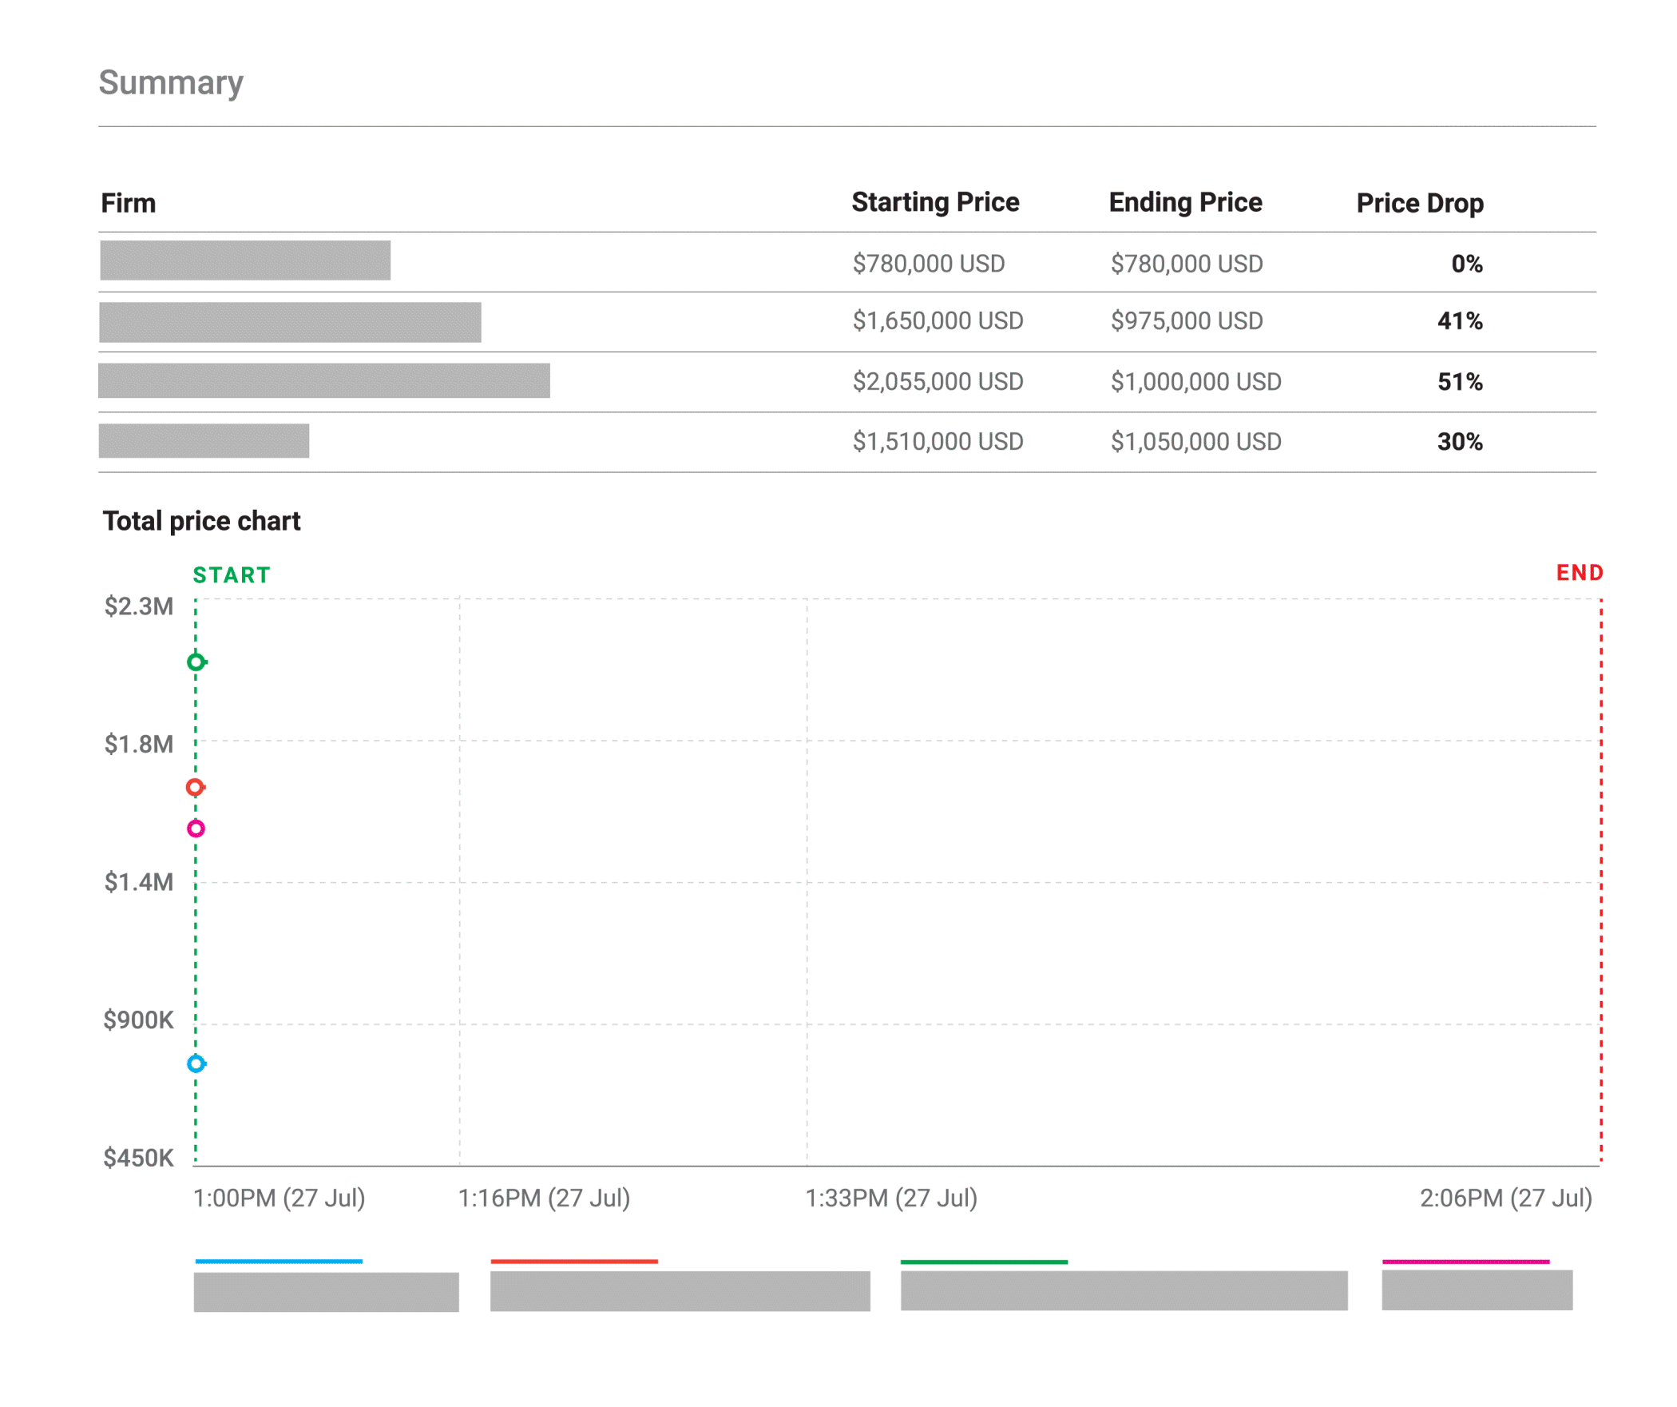Click the $900K y-axis label
Viewport: 1677px width, 1407px height.
tap(139, 1021)
